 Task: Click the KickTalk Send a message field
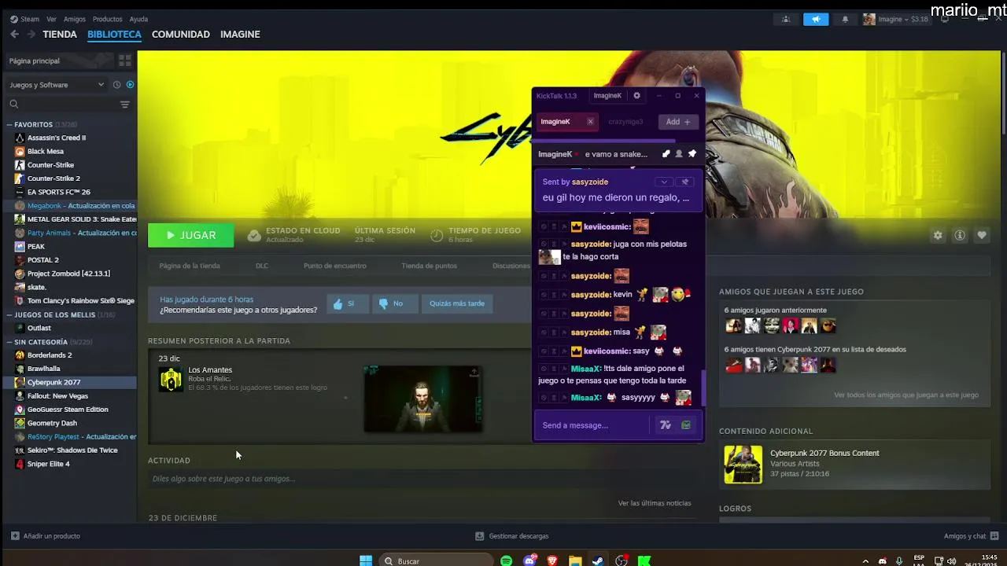[594, 425]
